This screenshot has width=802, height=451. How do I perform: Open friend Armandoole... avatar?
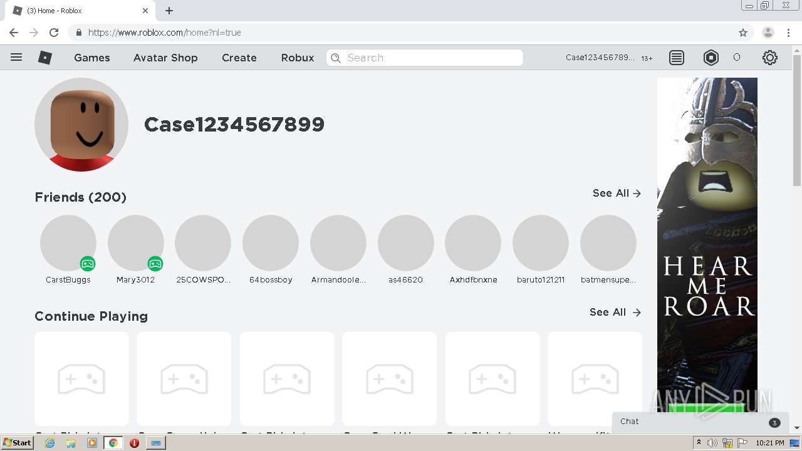pos(338,243)
